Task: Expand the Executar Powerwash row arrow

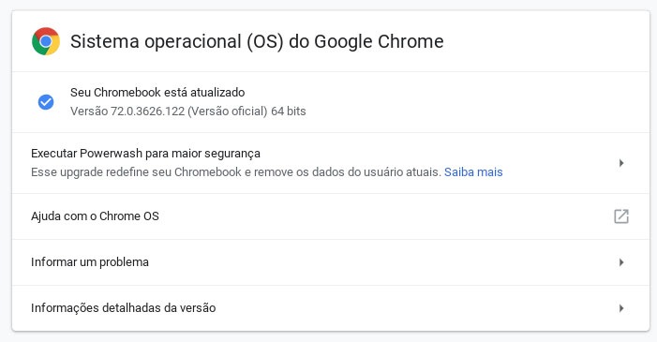Action: pos(621,163)
